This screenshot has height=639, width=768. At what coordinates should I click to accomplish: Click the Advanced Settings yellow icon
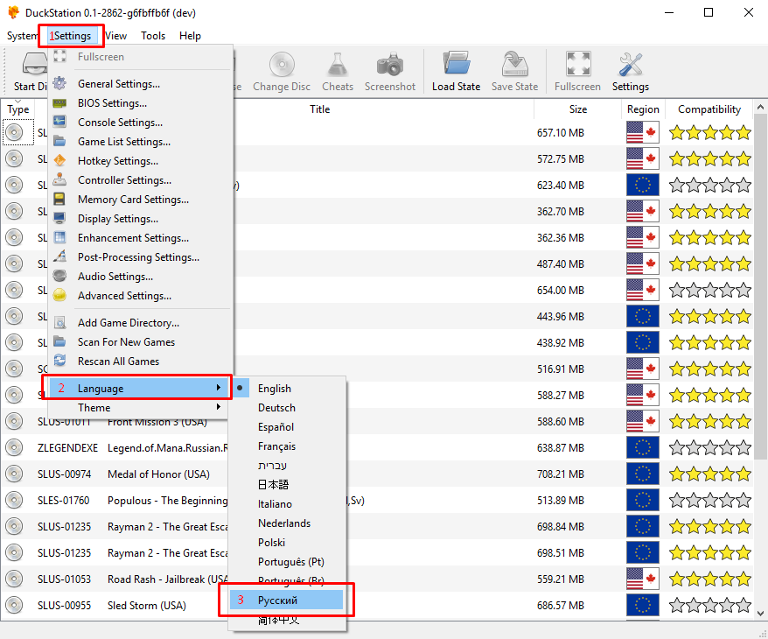[x=59, y=295]
